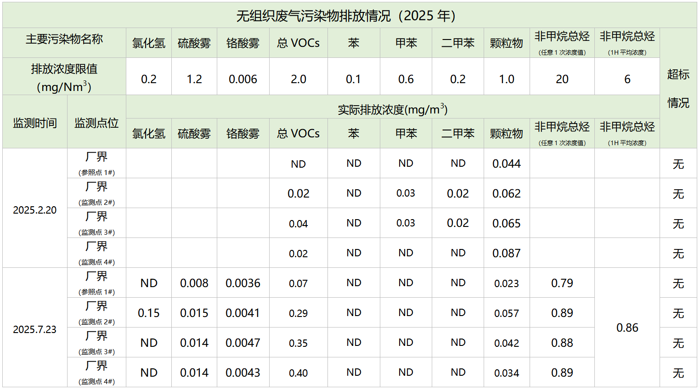Click the 超标情况 column header
The height and width of the screenshot is (390, 700).
pyautogui.click(x=678, y=88)
